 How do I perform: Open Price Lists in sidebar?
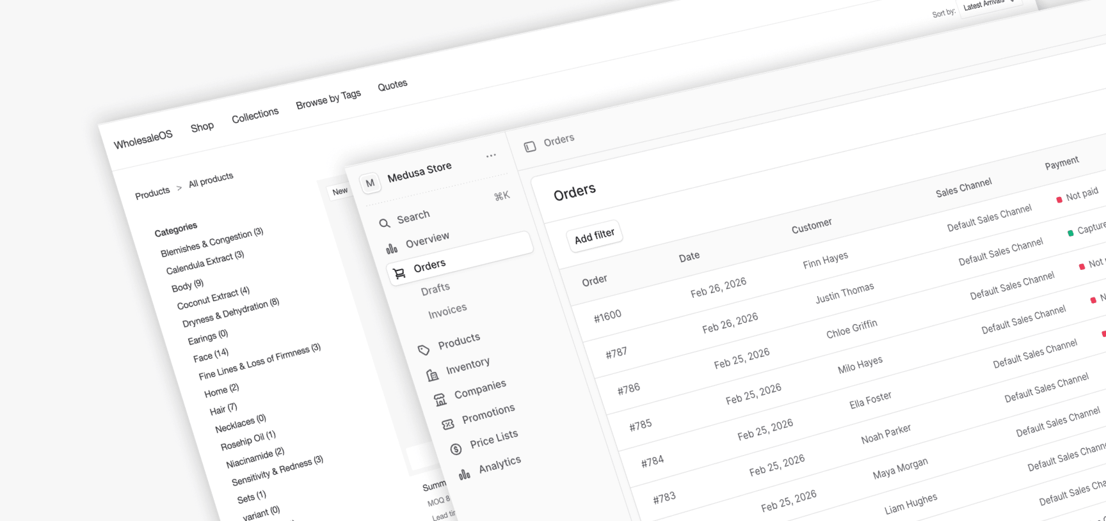[x=494, y=439]
